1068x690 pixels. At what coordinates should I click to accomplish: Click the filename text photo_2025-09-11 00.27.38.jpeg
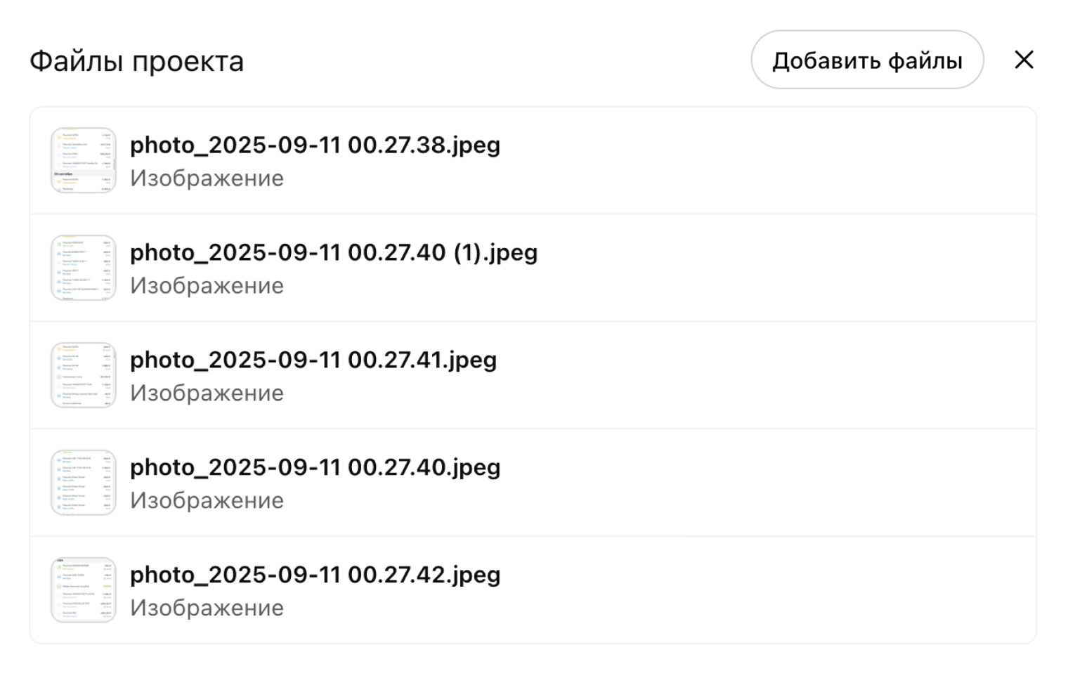[315, 145]
